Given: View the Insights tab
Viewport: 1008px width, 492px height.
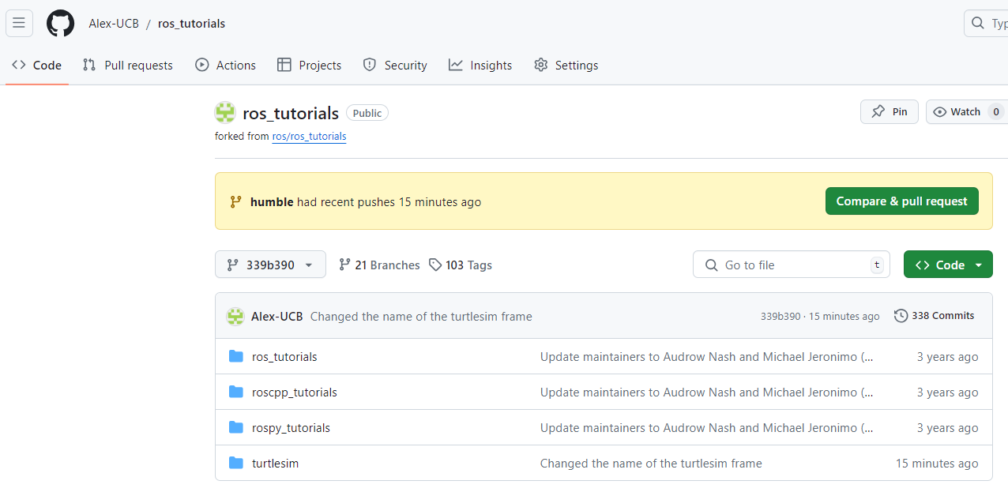Looking at the screenshot, I should point(480,65).
